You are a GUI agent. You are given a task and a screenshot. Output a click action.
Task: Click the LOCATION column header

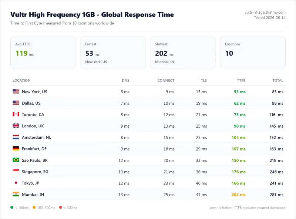21,80
